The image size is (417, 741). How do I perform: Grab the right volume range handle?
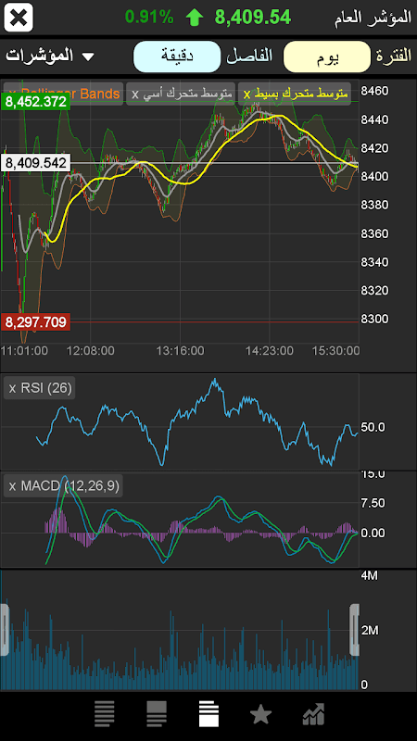[355, 630]
